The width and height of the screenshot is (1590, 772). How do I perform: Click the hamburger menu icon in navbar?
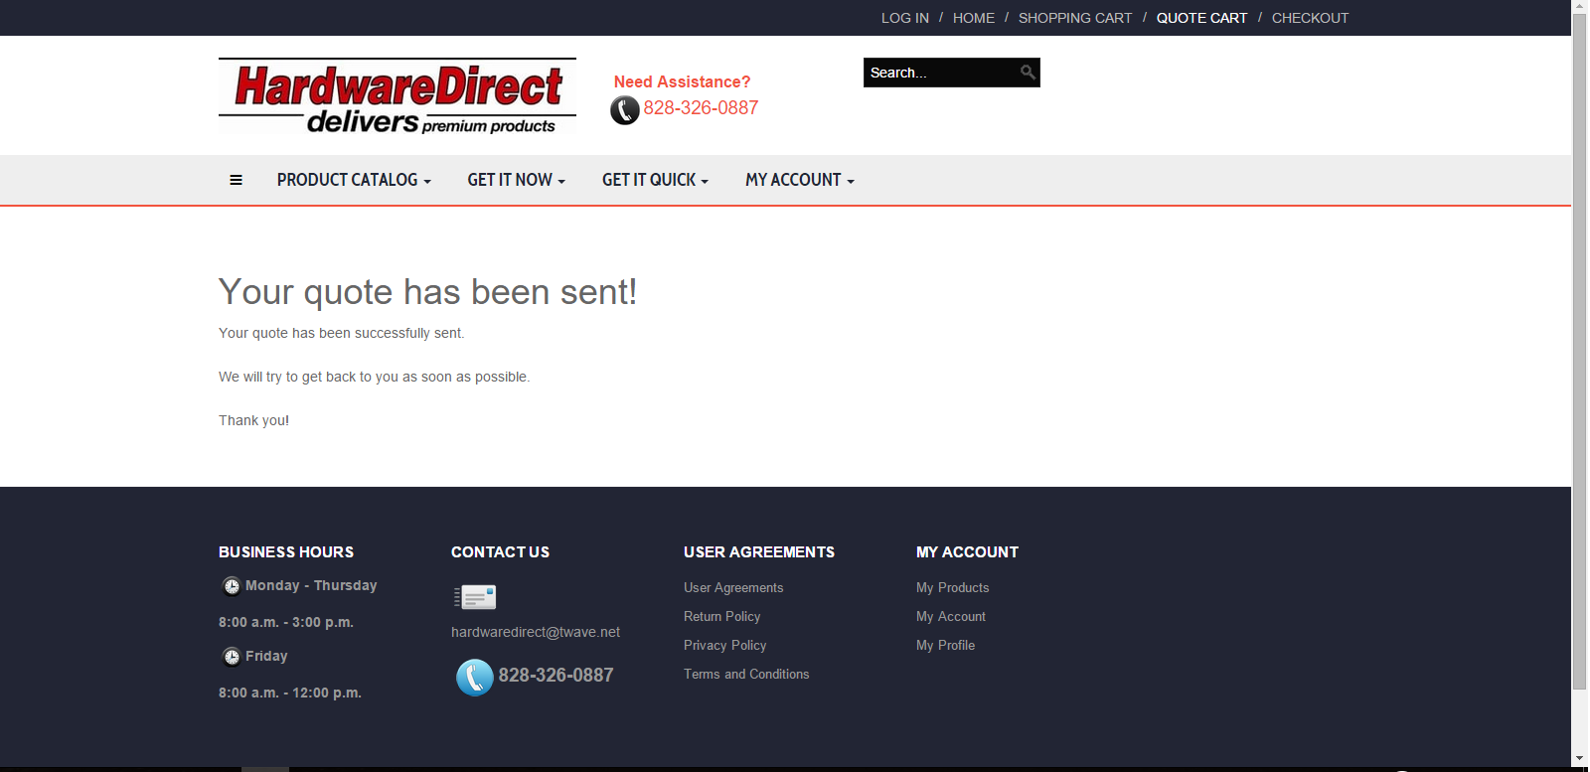pyautogui.click(x=236, y=180)
